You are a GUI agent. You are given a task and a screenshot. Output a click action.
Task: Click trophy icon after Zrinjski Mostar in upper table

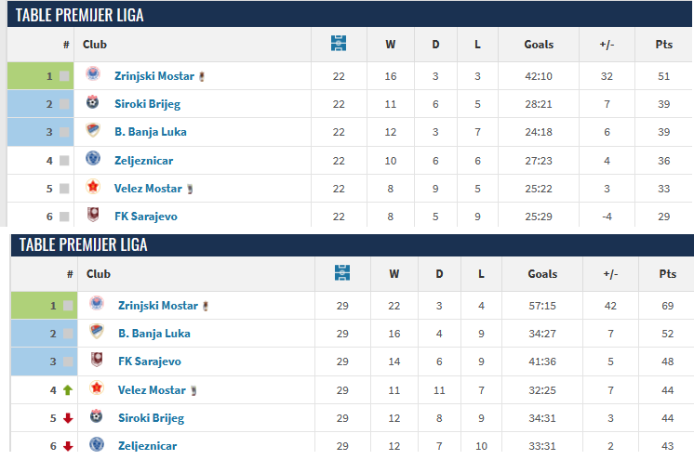coord(202,76)
